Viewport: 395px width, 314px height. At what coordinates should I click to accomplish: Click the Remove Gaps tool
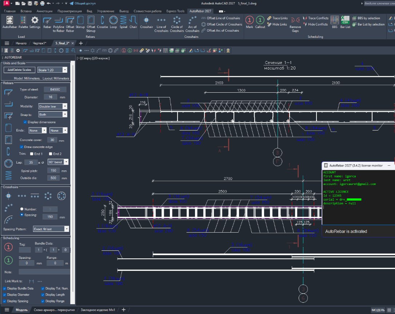(x=295, y=24)
